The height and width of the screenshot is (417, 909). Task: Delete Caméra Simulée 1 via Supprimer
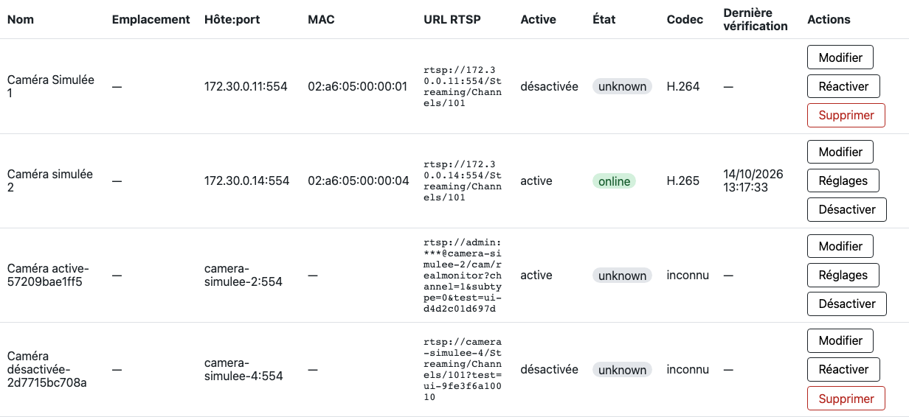pyautogui.click(x=846, y=115)
